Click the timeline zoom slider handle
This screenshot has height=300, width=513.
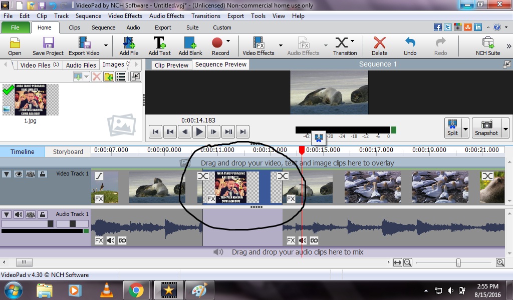458,262
